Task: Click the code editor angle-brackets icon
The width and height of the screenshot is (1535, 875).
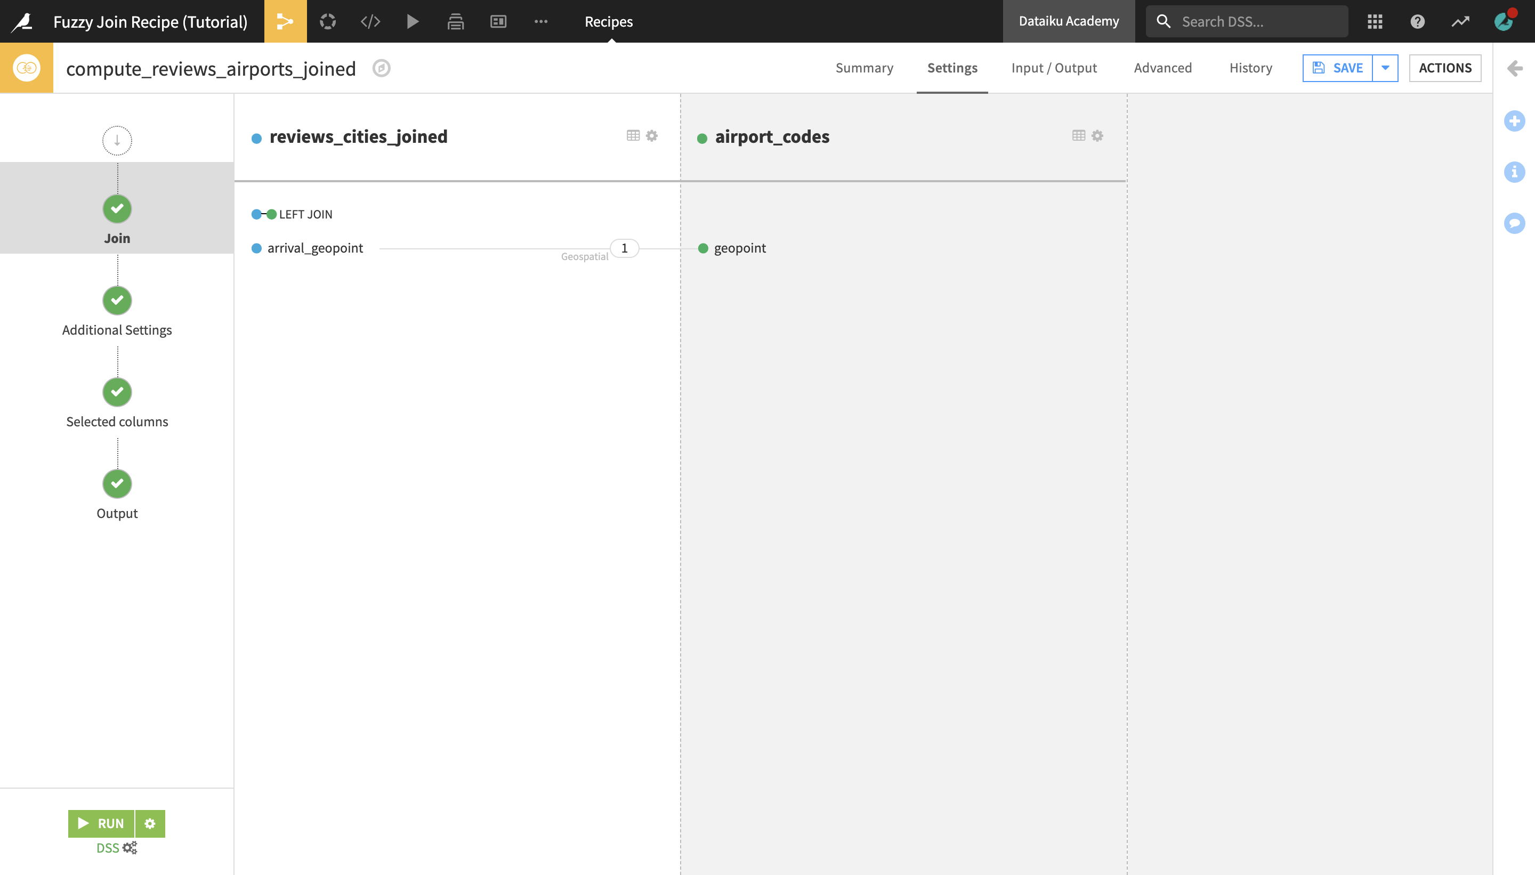Action: 370,21
